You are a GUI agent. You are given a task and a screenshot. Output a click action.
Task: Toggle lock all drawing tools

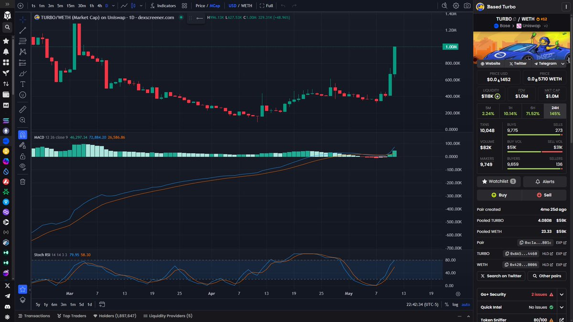pos(22,156)
